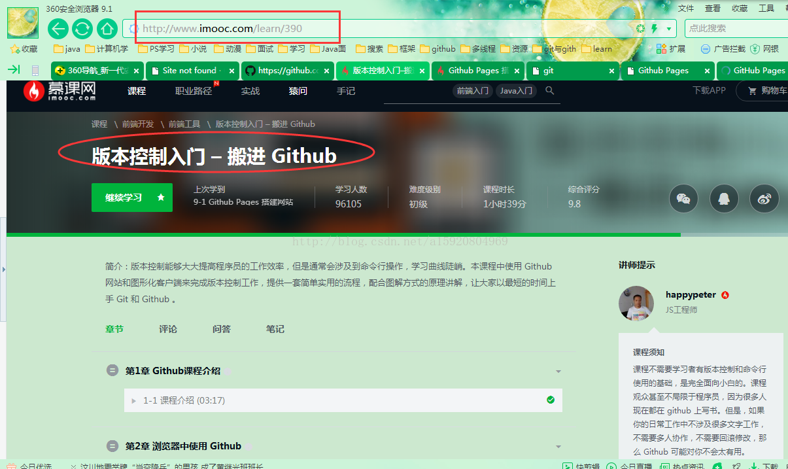Close the 版本控制入门 browser tab
788x469 pixels.
pos(422,71)
